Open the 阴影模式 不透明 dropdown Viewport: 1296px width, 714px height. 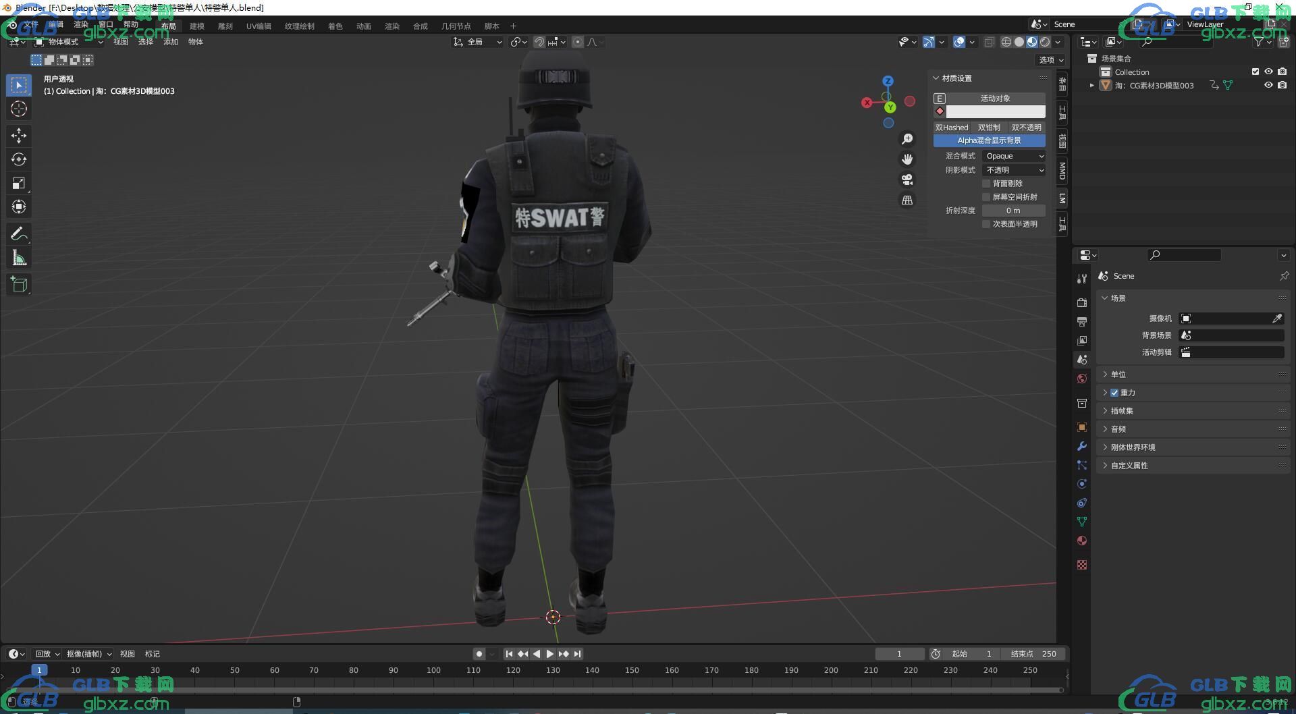click(1014, 170)
